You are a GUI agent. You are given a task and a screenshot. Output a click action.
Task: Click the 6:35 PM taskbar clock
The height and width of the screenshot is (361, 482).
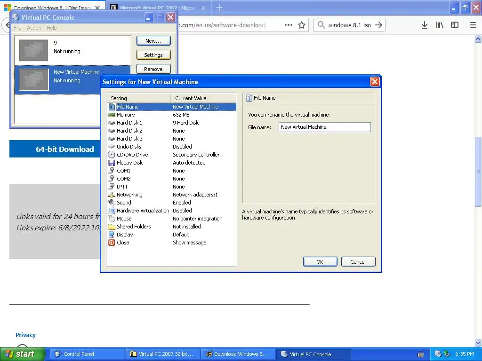[x=465, y=354]
